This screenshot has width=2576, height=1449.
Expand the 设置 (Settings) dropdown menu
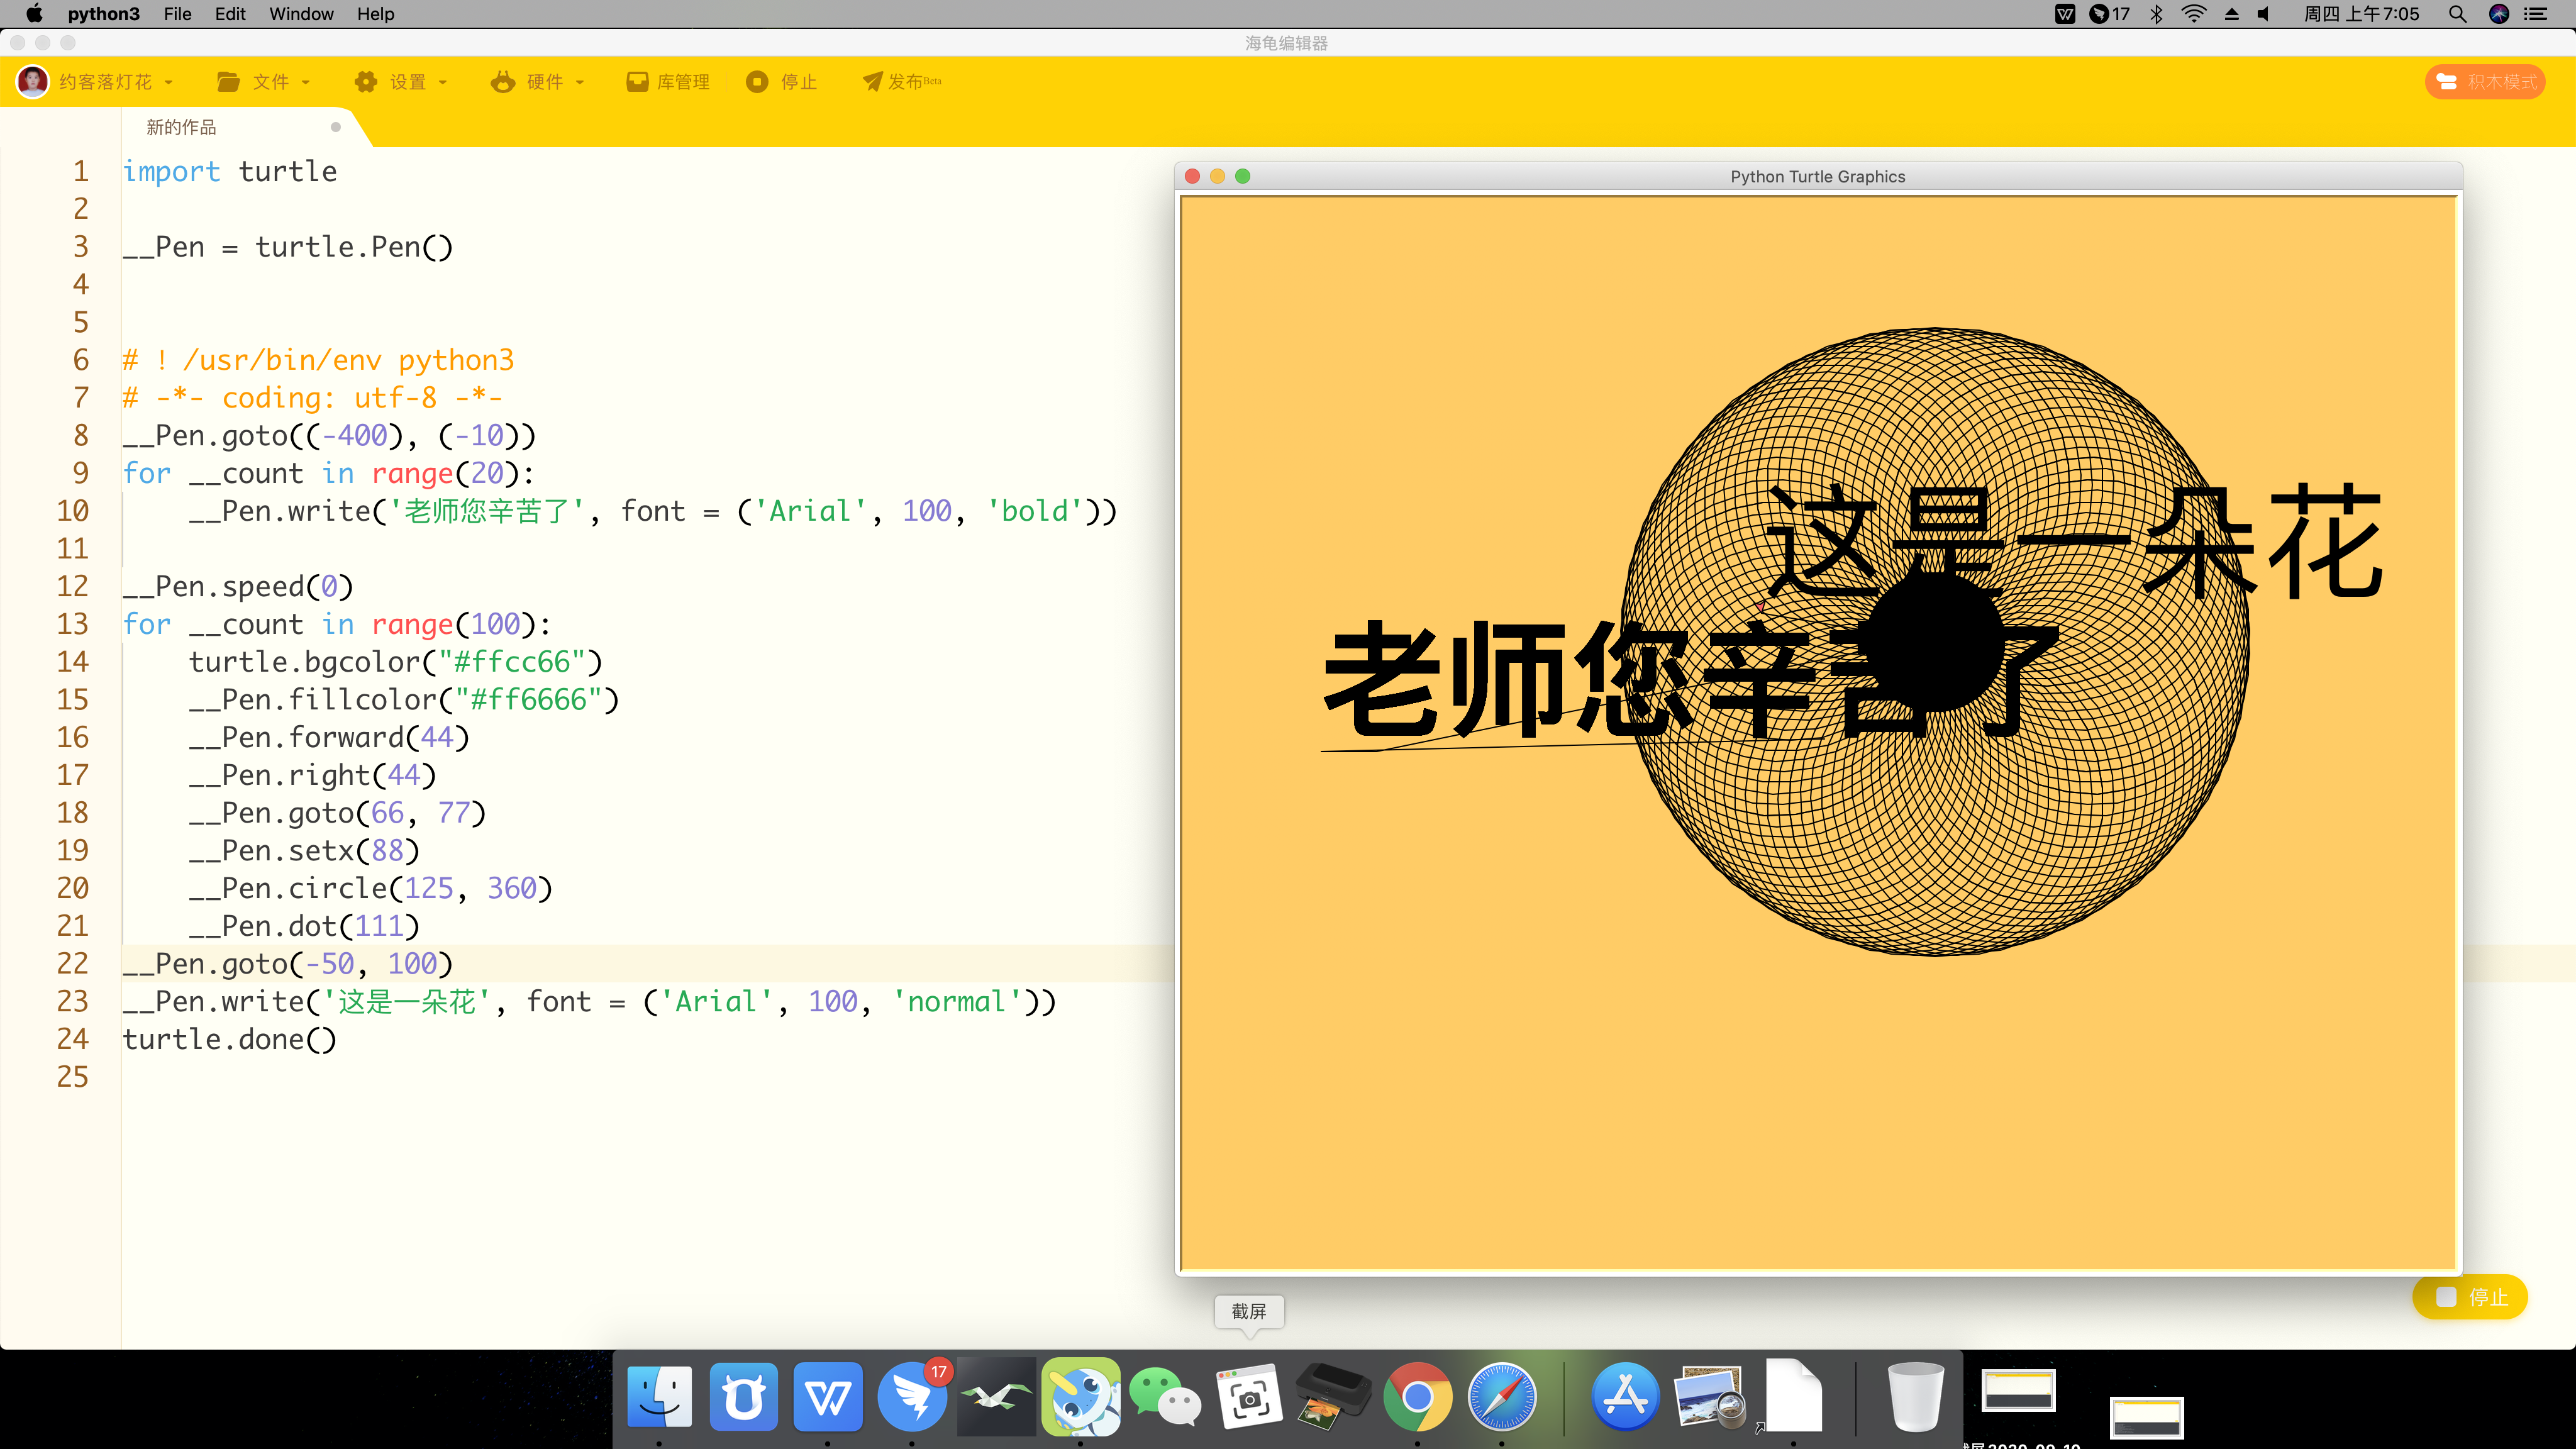[401, 82]
